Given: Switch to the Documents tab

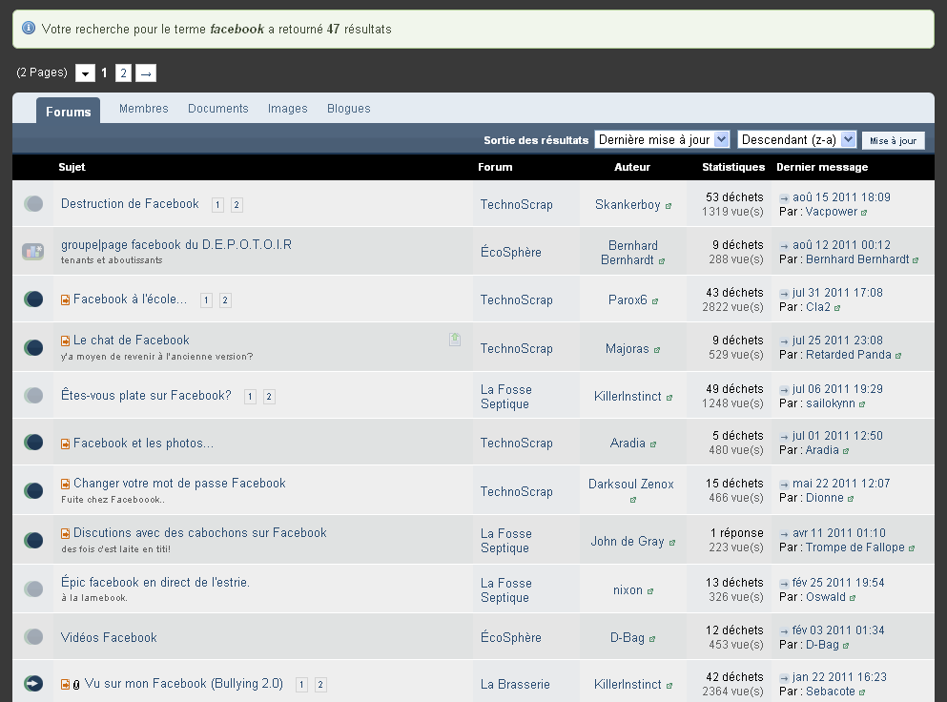Looking at the screenshot, I should pos(218,109).
